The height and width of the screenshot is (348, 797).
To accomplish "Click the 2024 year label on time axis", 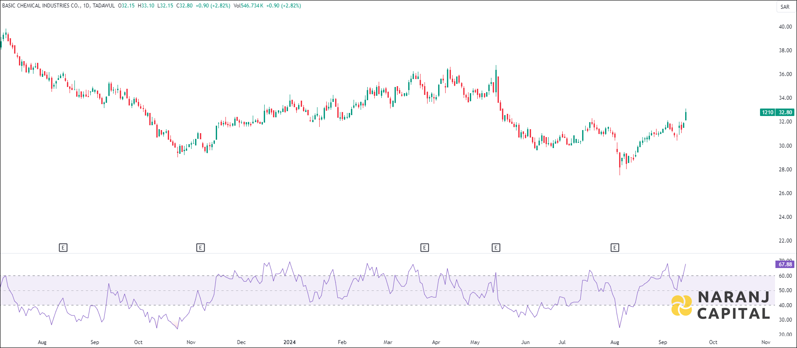I will (289, 342).
